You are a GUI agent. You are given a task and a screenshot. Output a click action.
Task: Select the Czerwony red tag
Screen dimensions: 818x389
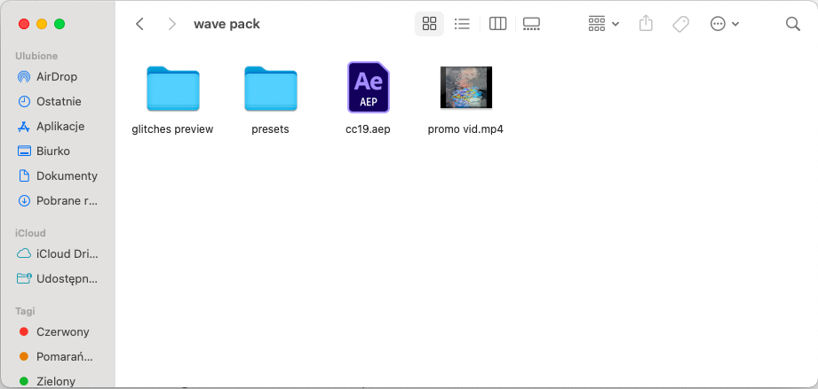(62, 331)
